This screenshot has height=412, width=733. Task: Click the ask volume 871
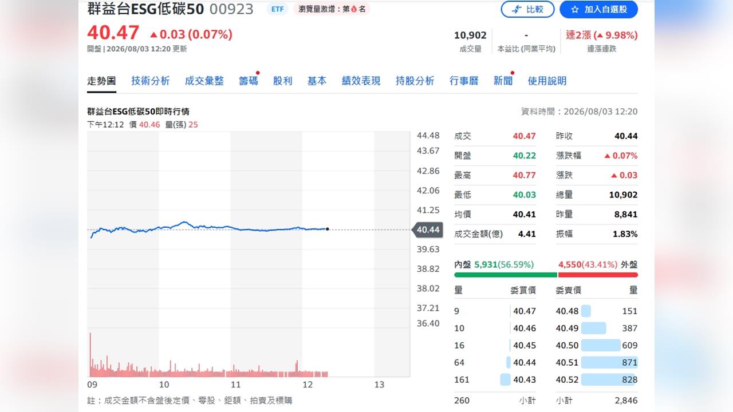630,362
